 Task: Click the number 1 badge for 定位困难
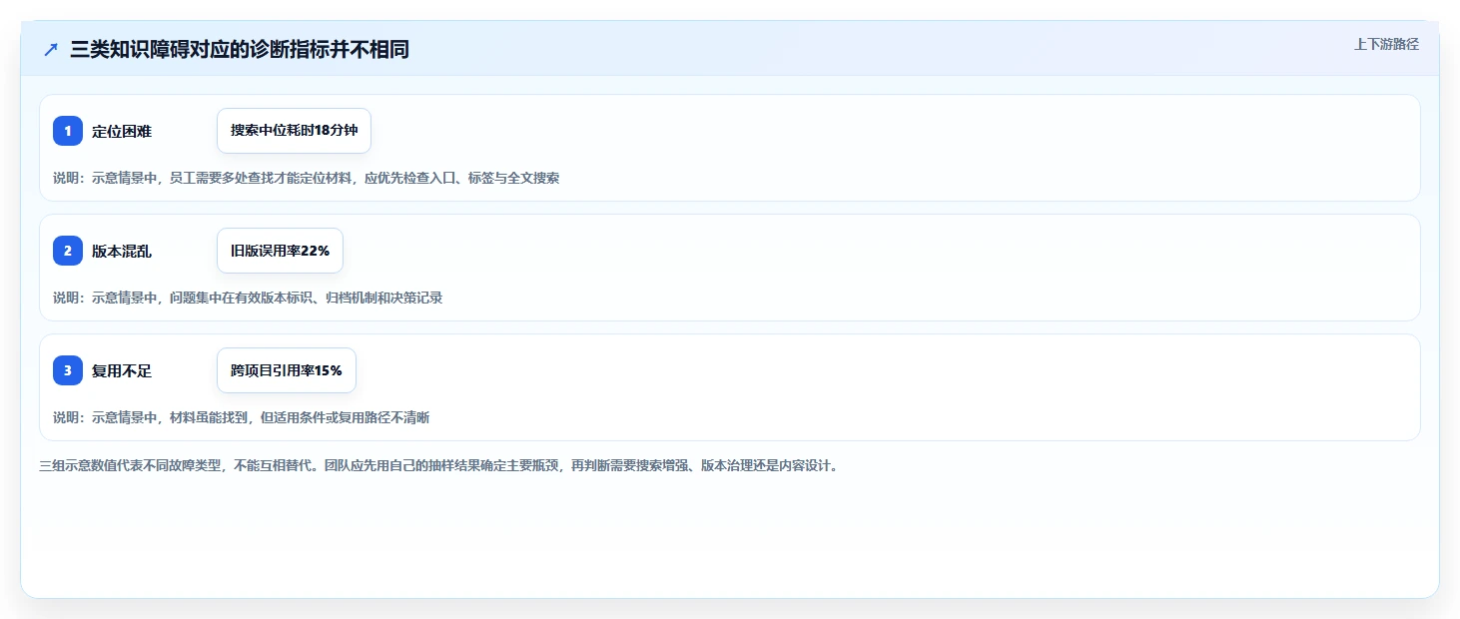68,131
